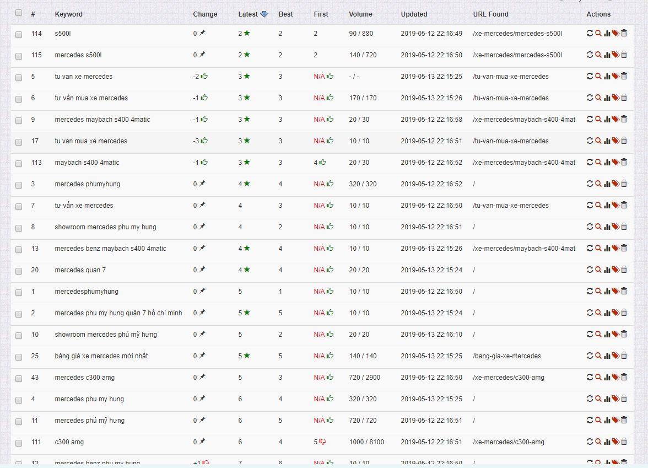The image size is (648, 468).
Task: Search icon for mercedes c300 amg row 43
Action: (598, 378)
